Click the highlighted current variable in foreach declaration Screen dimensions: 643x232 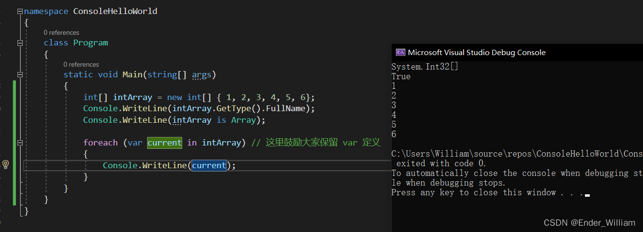(164, 143)
